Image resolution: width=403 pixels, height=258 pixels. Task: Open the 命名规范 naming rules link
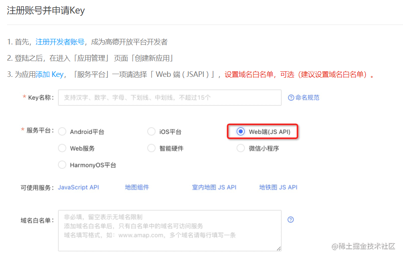pos(307,98)
